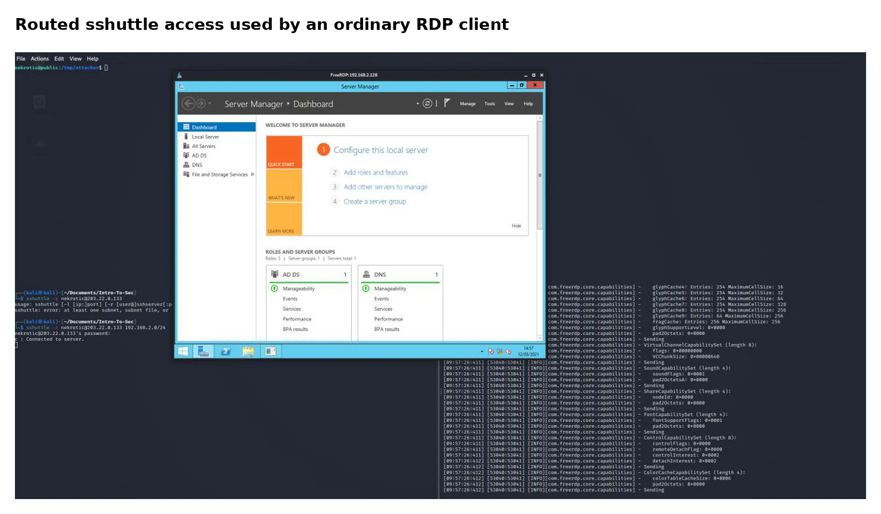Launch PowerShell from the taskbar
Viewport: 881px width, 514px height.
pos(226,351)
